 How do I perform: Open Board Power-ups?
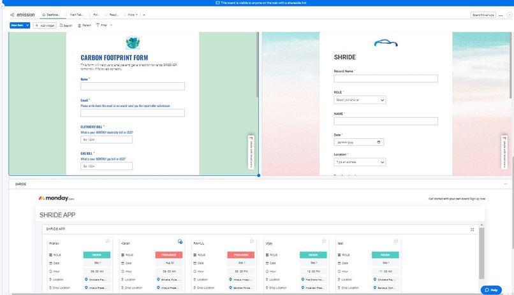pos(483,15)
